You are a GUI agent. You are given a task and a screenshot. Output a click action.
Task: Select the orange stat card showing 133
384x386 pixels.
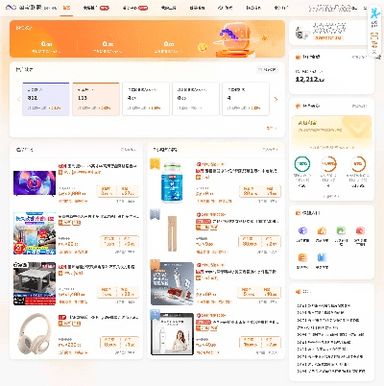(96, 99)
